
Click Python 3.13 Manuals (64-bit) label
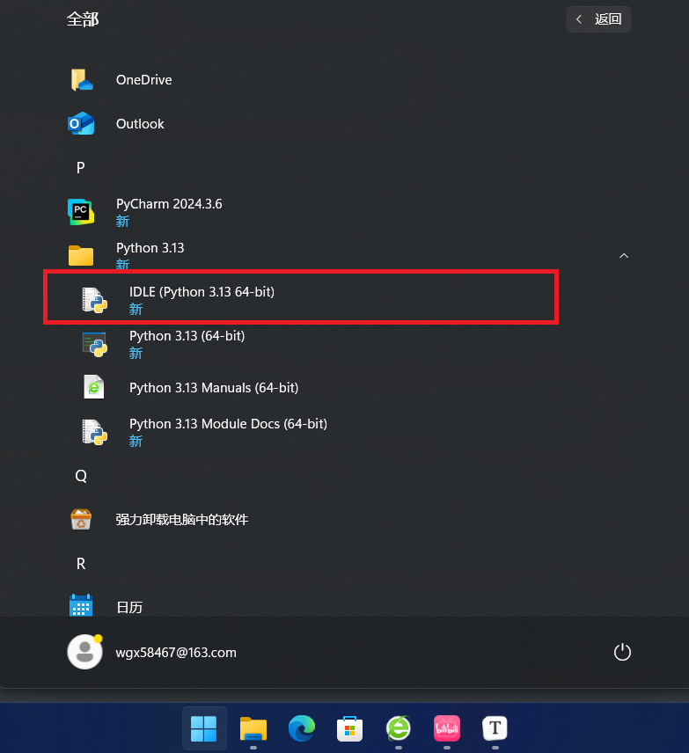pos(214,388)
